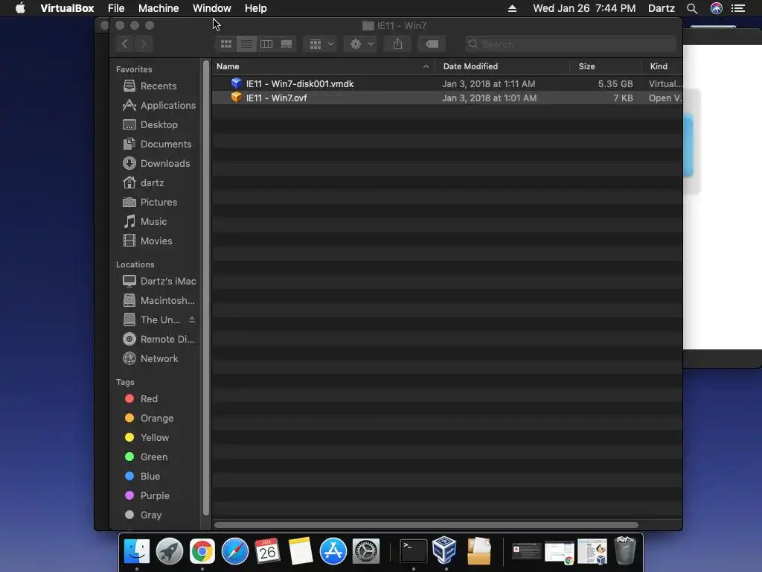Click the Edit Tags toolbar button
Image resolution: width=762 pixels, height=572 pixels.
pyautogui.click(x=432, y=44)
